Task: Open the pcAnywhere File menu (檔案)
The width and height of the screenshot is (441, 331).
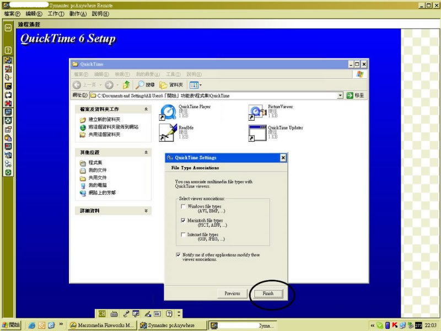Action: (x=12, y=14)
